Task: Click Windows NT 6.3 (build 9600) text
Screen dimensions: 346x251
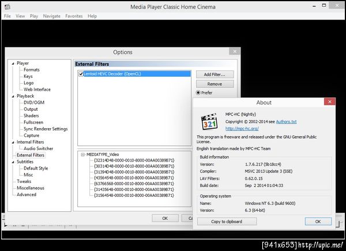Action: (270, 203)
